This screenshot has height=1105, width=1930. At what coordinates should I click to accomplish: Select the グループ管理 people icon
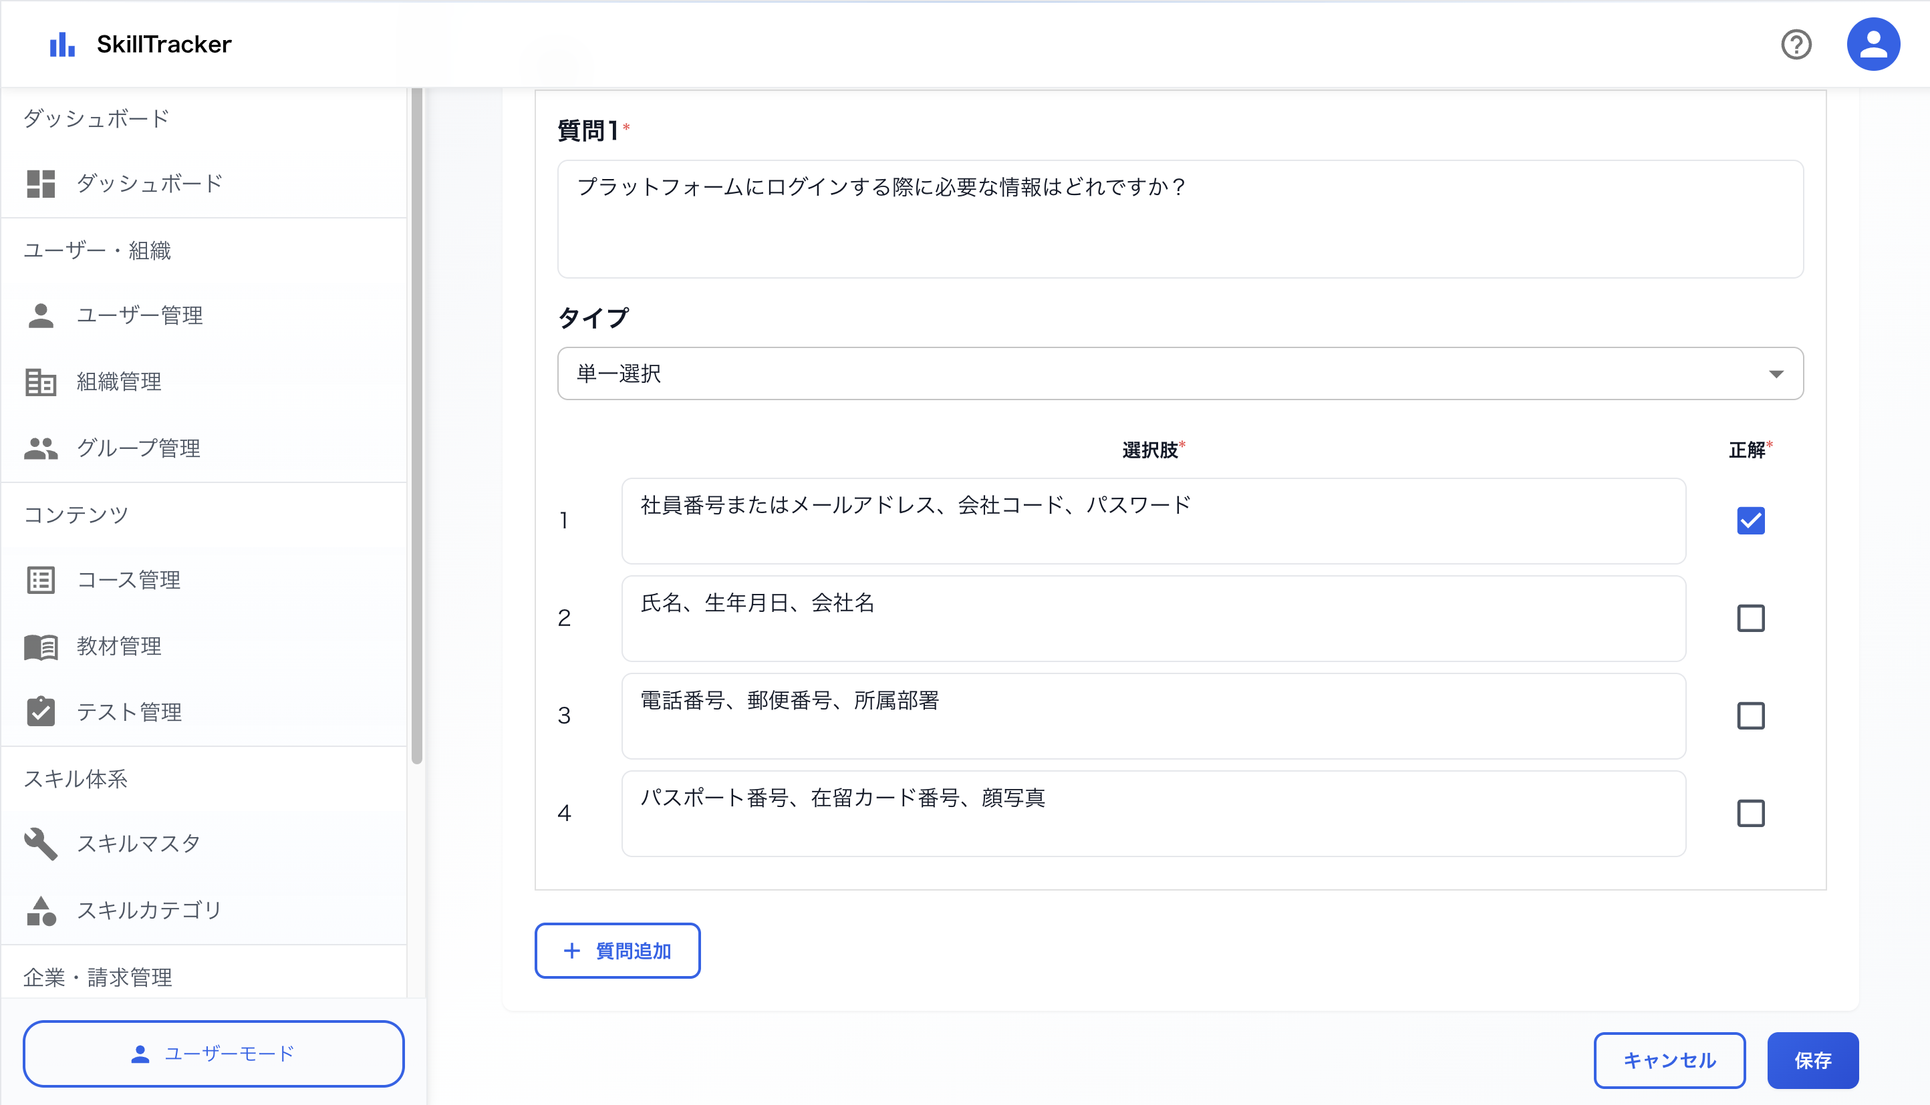pos(41,448)
